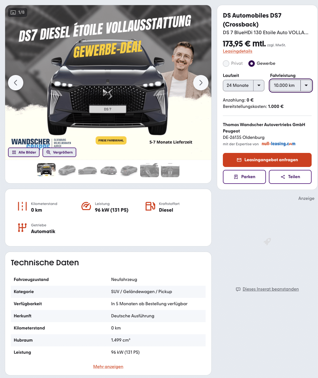The width and height of the screenshot is (318, 378).
Task: Open the Fahrleistung 10.000 km dropdown
Action: coord(291,85)
